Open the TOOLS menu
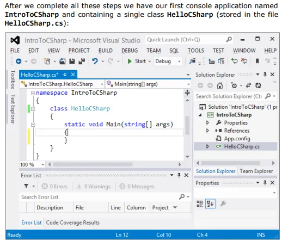 (x=195, y=51)
